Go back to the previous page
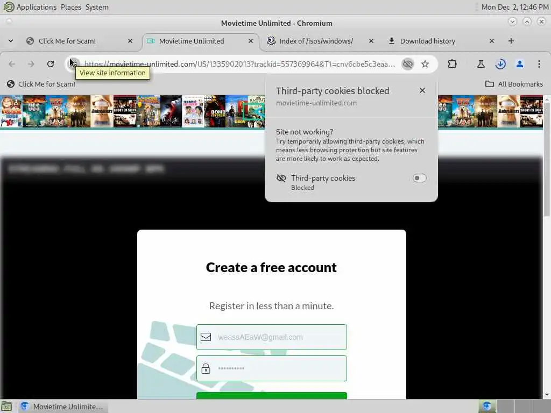 tap(12, 64)
